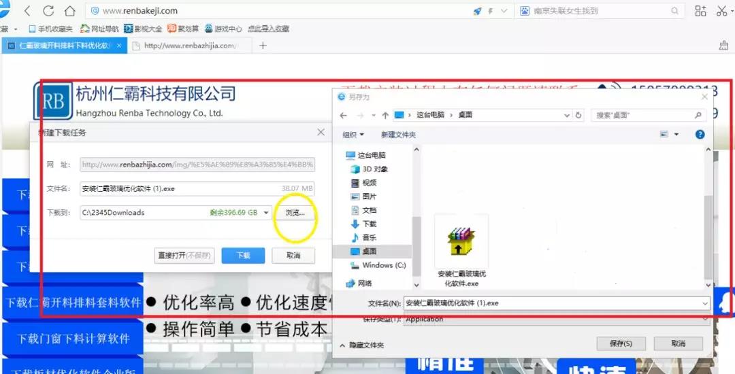Viewport: 735px width, 374px height.
Task: Reload the current web page
Action: click(x=48, y=10)
